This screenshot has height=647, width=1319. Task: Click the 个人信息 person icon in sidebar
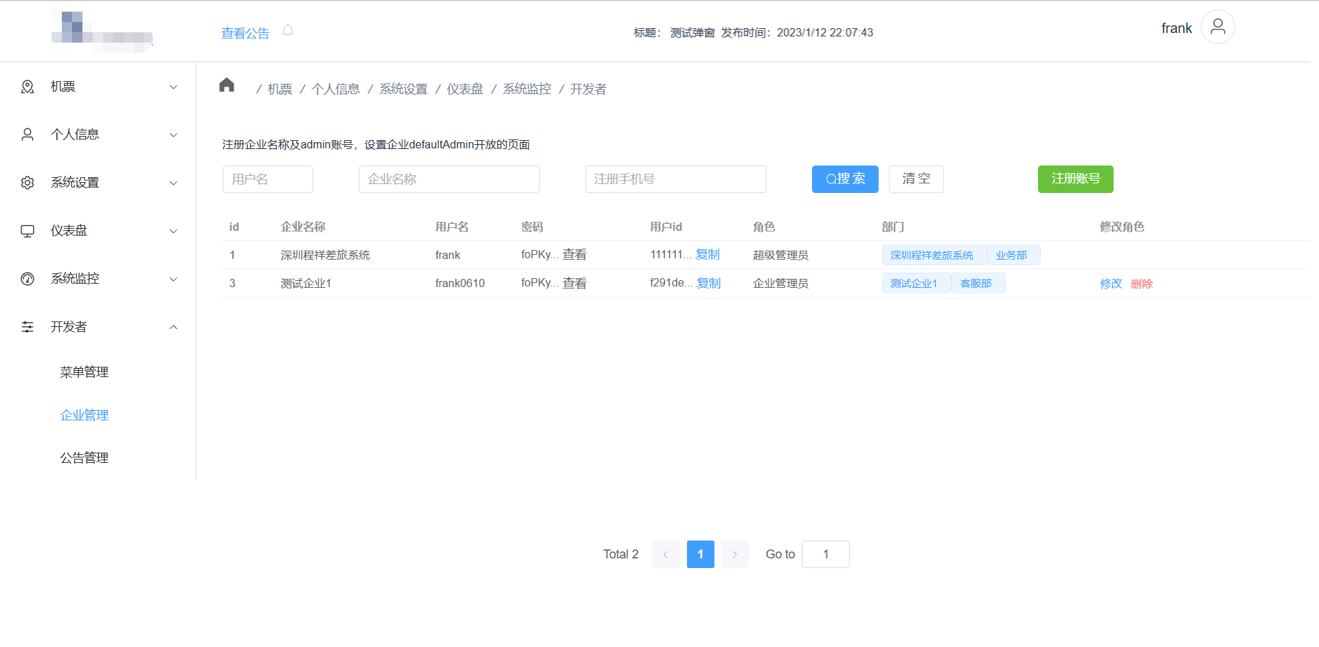coord(27,135)
